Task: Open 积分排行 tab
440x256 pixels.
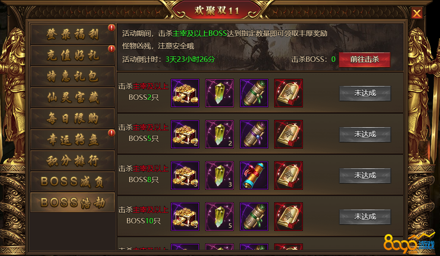Action: click(x=73, y=160)
